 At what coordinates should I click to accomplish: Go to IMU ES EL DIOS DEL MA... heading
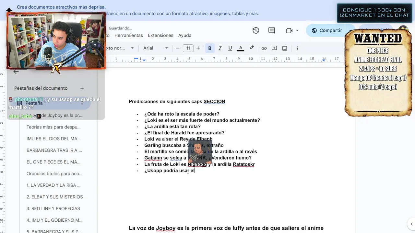tap(53, 139)
